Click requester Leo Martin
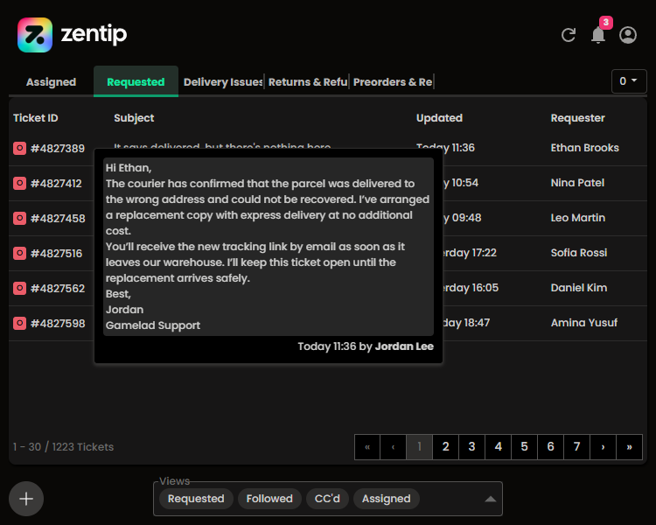 point(578,218)
